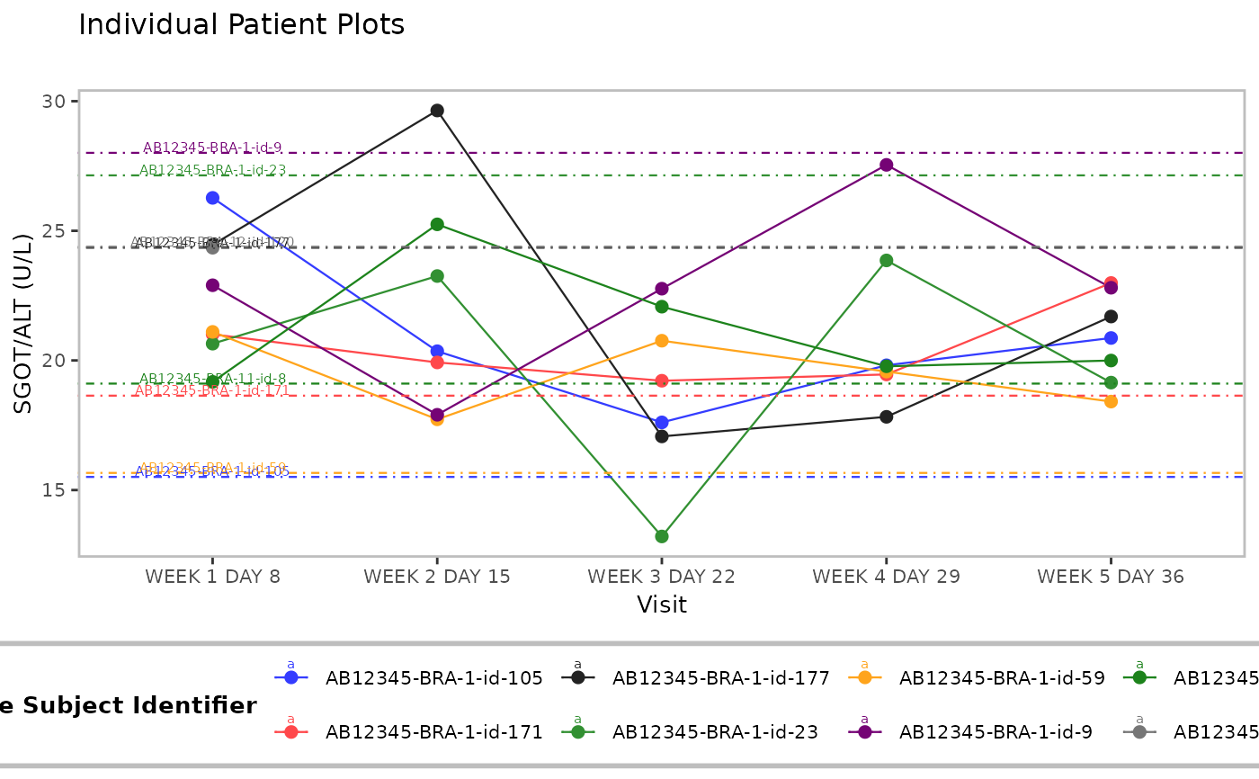Click the black peak point at Week 2
The width and height of the screenshot is (1259, 779).
[x=437, y=111]
